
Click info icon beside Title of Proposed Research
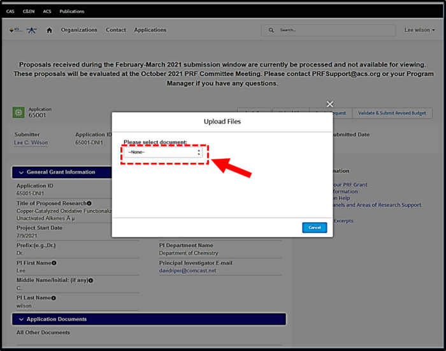coord(89,204)
